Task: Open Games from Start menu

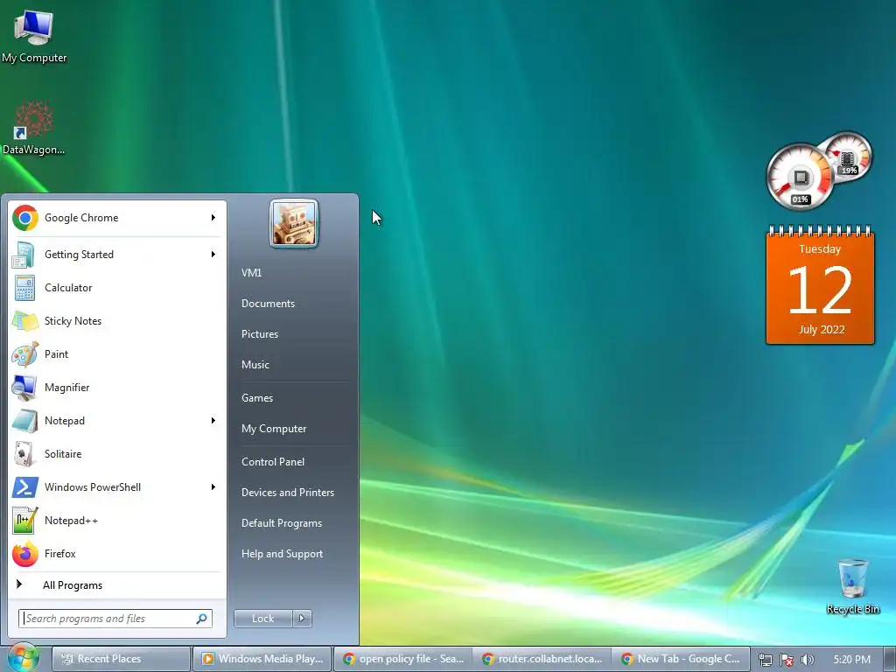Action: pos(256,398)
